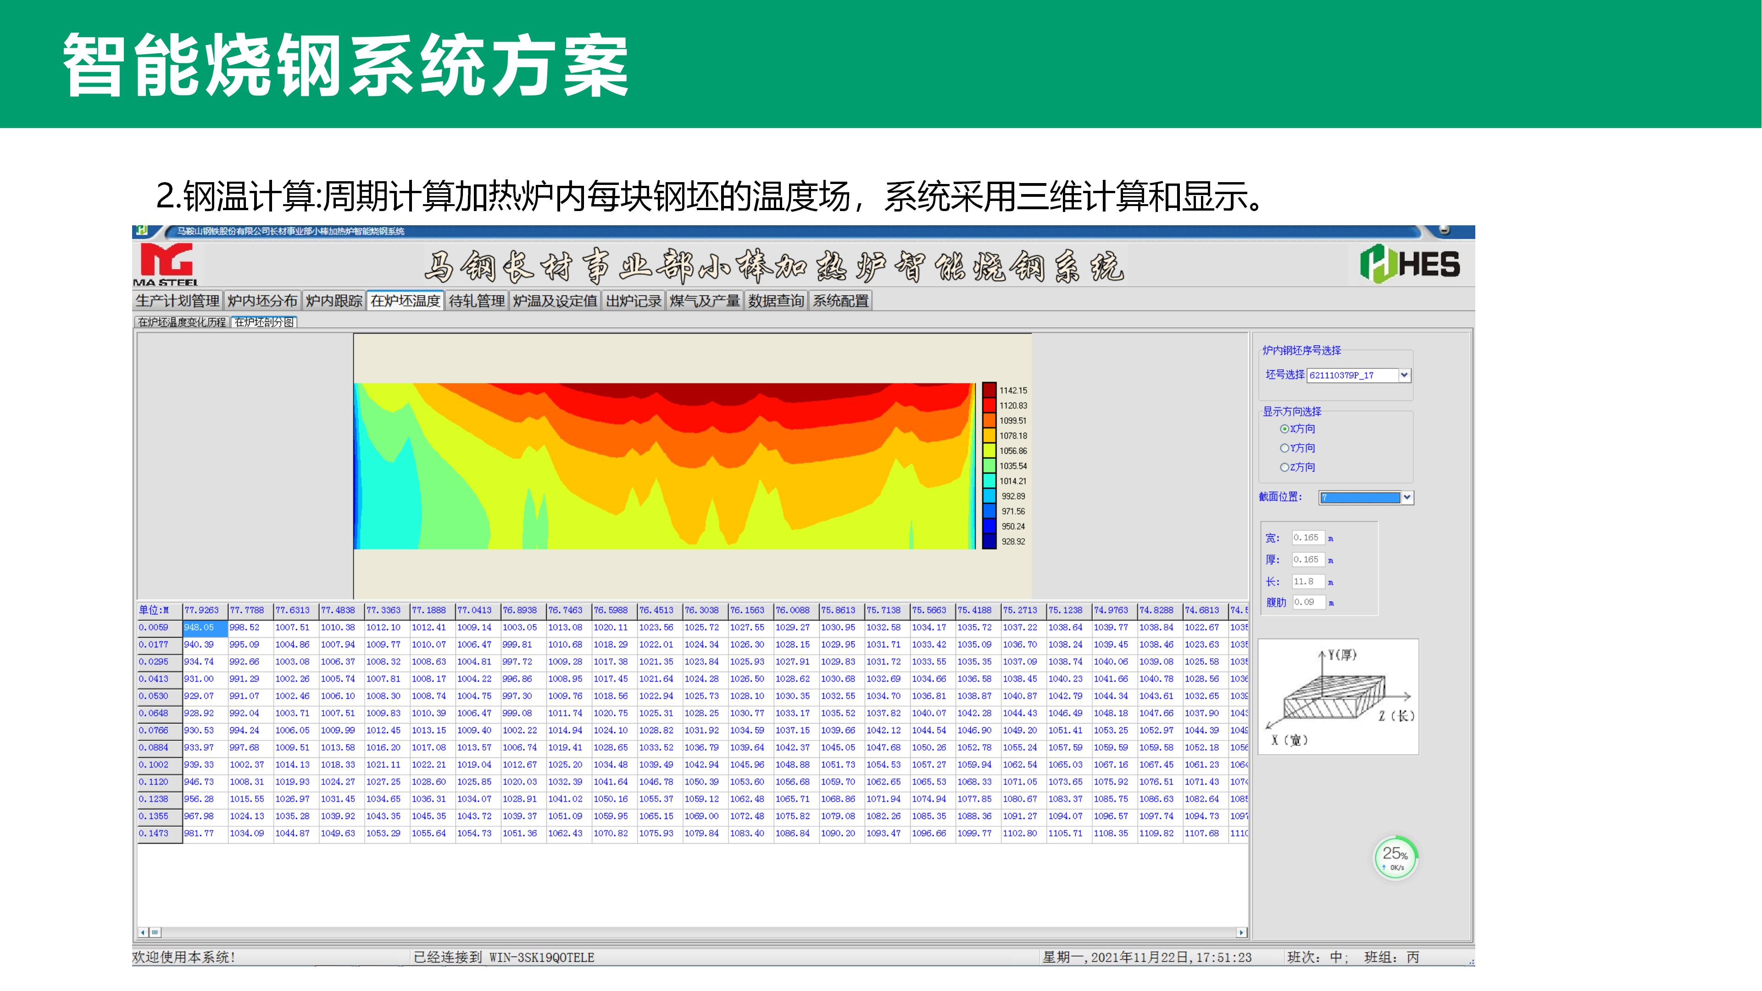This screenshot has height=991, width=1762.
Task: Open the 坯号选择 dropdown arrow
Action: [x=1404, y=375]
